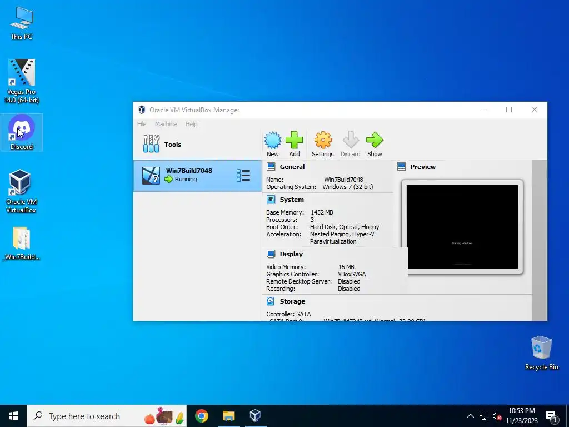Click the Show green arrow icon
The image size is (569, 427).
(375, 140)
